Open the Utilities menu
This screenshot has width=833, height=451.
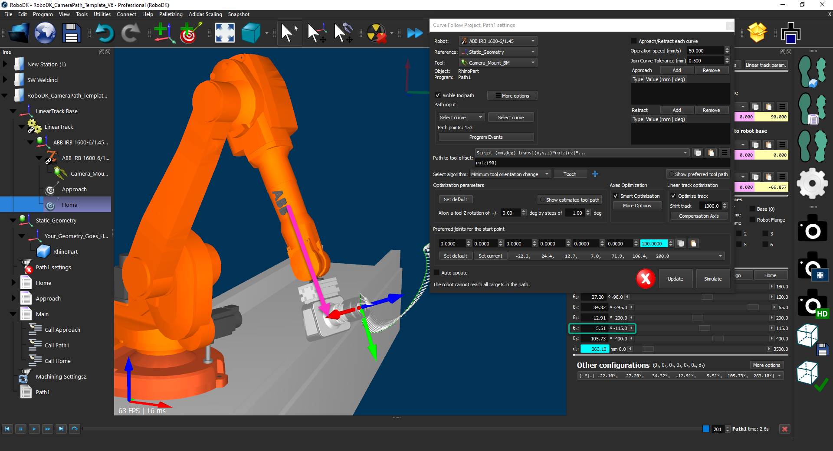(x=102, y=14)
